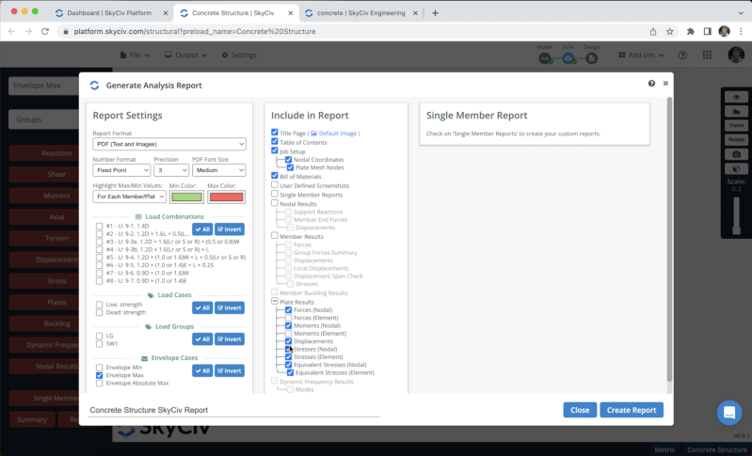Click the Rotate button in right toolbar
752x456 pixels.
coord(736,140)
